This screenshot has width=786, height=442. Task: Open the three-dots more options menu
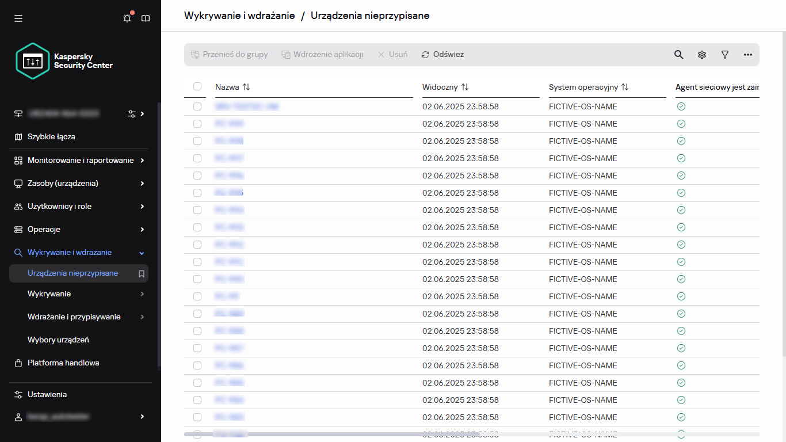point(748,55)
